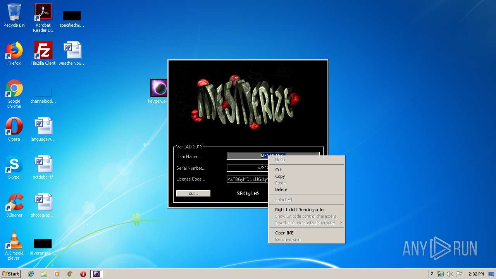Open the Opera desktop shortcut

pyautogui.click(x=14, y=129)
